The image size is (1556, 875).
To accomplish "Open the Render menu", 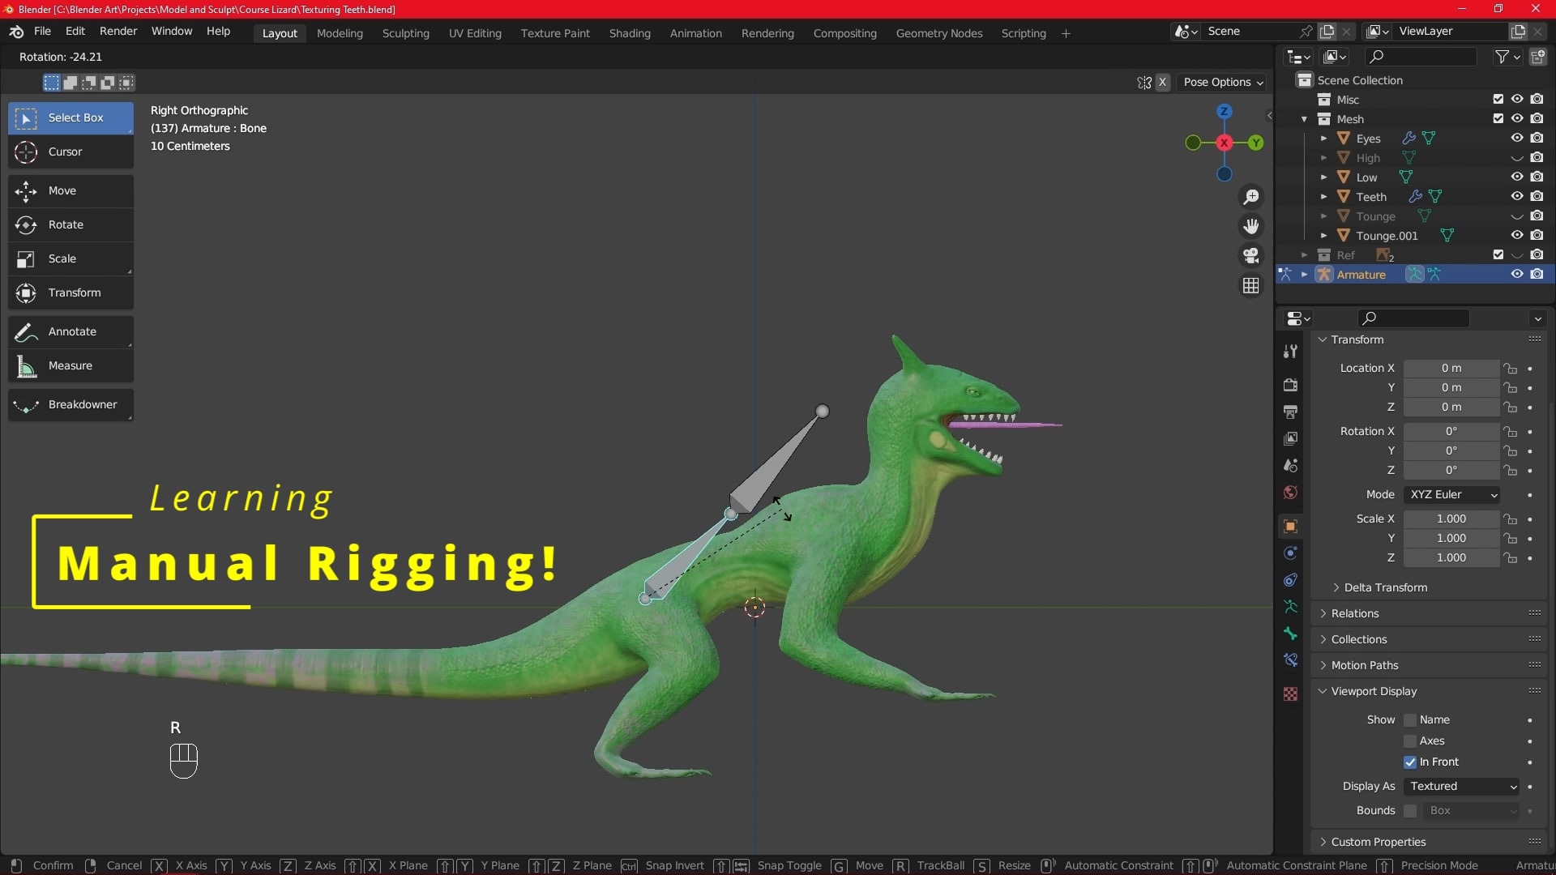I will point(118,31).
